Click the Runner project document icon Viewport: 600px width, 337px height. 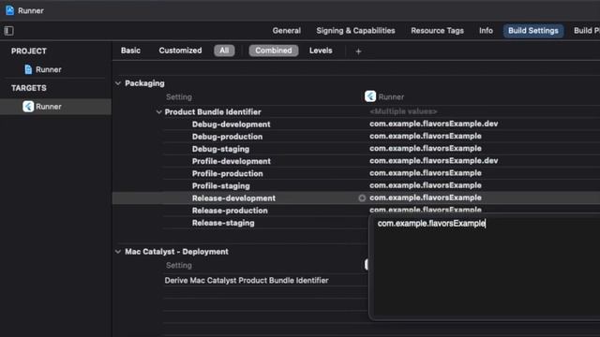pyautogui.click(x=28, y=69)
